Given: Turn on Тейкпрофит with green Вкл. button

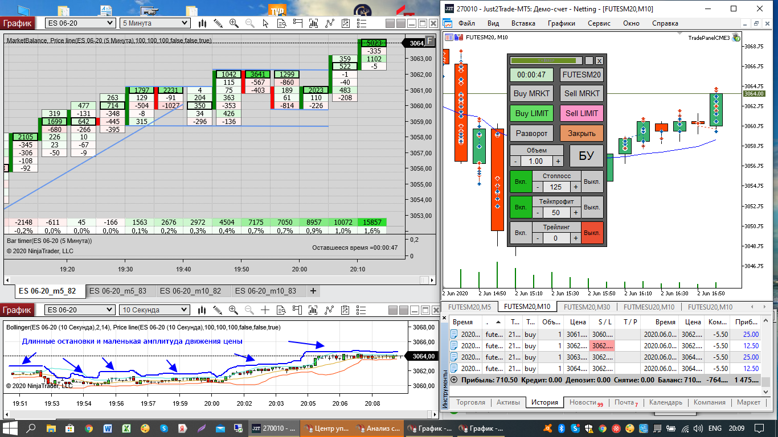Looking at the screenshot, I should point(520,207).
